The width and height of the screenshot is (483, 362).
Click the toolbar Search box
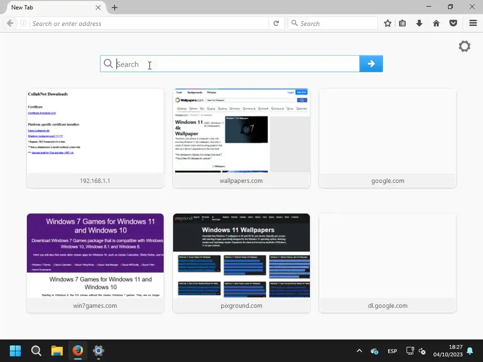click(333, 24)
